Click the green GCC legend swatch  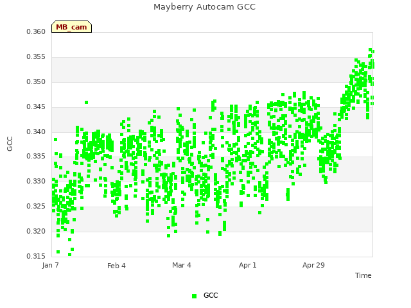pyautogui.click(x=194, y=296)
